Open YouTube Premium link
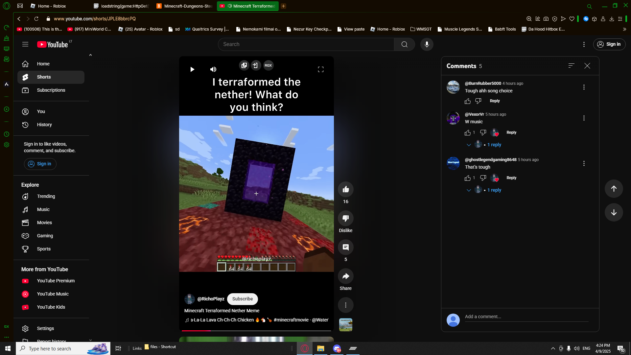This screenshot has height=355, width=631. click(51, 281)
